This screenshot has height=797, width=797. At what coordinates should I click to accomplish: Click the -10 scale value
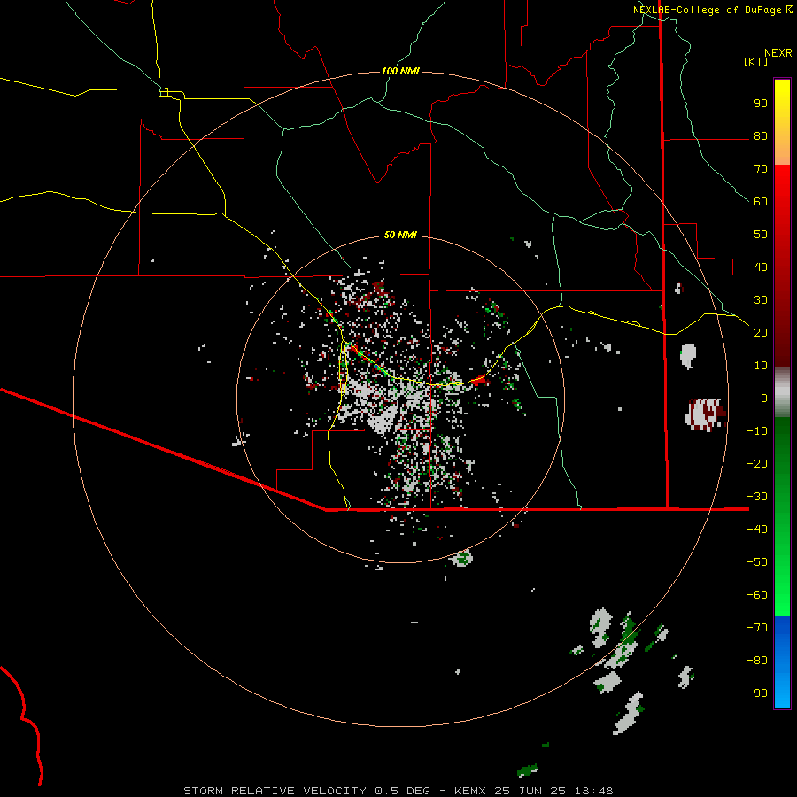pyautogui.click(x=757, y=431)
